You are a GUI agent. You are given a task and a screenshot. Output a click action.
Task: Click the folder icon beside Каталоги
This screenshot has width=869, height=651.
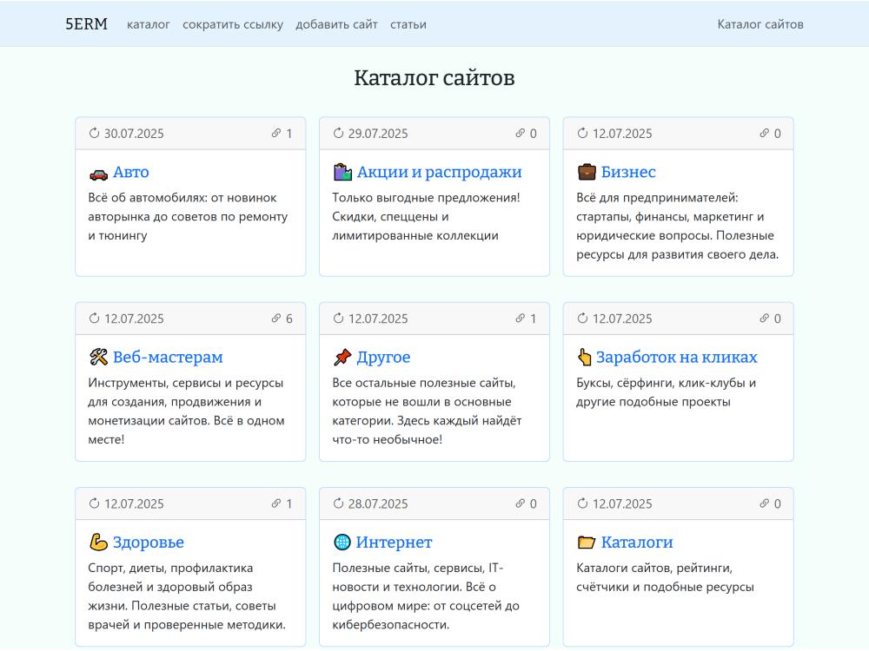click(x=587, y=542)
